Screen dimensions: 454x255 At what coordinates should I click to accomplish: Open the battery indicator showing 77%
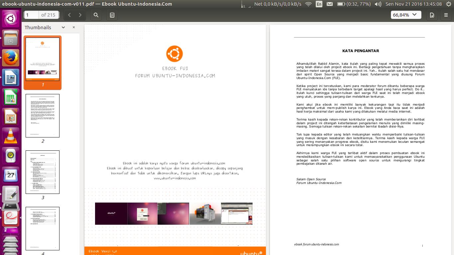(354, 4)
